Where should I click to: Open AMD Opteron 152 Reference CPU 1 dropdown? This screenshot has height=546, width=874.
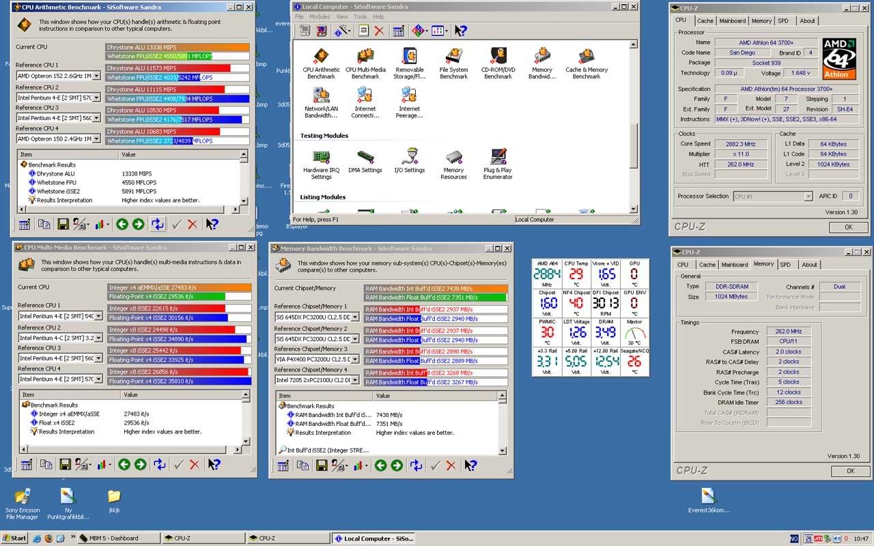(96, 76)
